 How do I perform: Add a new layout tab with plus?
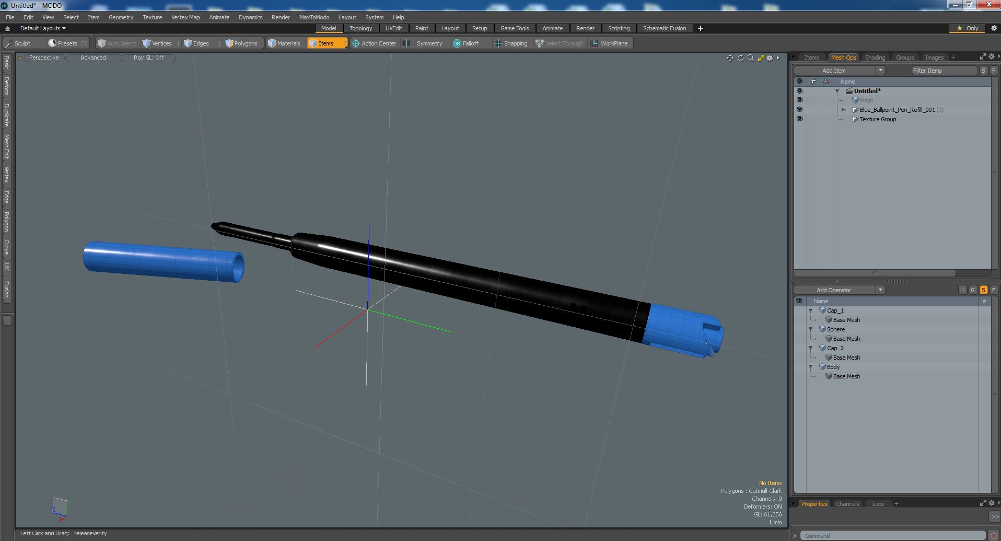click(701, 28)
